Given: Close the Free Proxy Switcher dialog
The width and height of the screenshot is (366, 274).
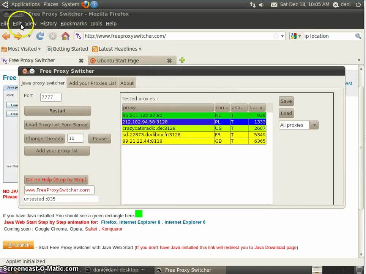Looking at the screenshot, I should click(25, 71).
